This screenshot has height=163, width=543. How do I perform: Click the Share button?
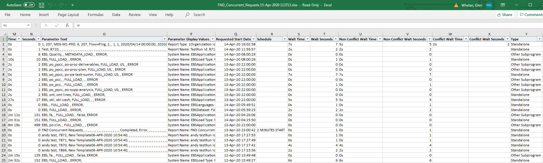(504, 15)
